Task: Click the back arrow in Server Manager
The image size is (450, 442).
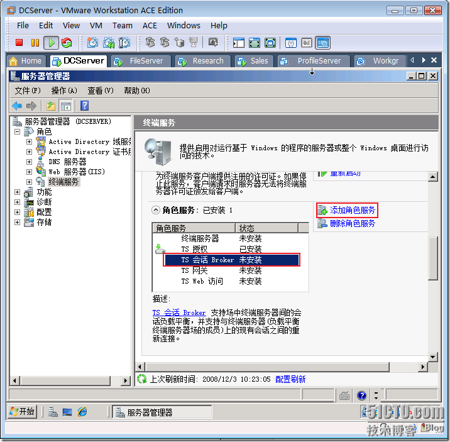Action: coord(17,106)
